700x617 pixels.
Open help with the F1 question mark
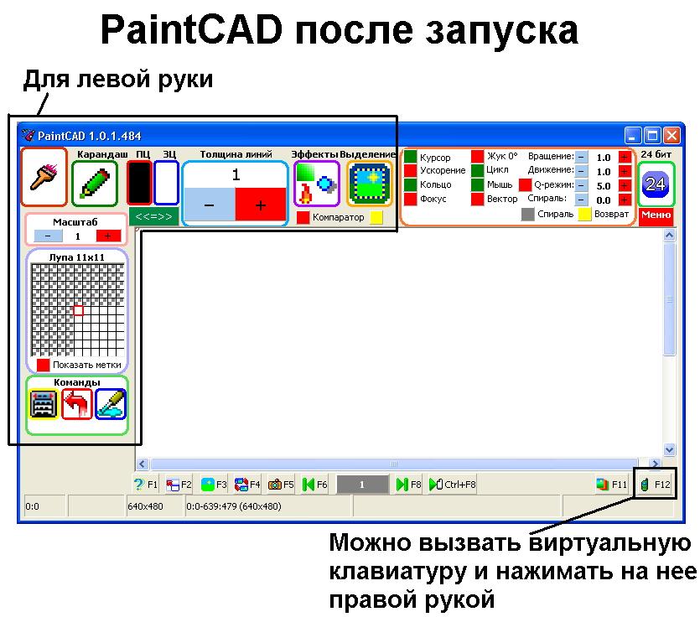pyautogui.click(x=146, y=485)
